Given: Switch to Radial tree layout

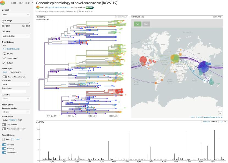Looking at the screenshot, I should pos(4,54).
